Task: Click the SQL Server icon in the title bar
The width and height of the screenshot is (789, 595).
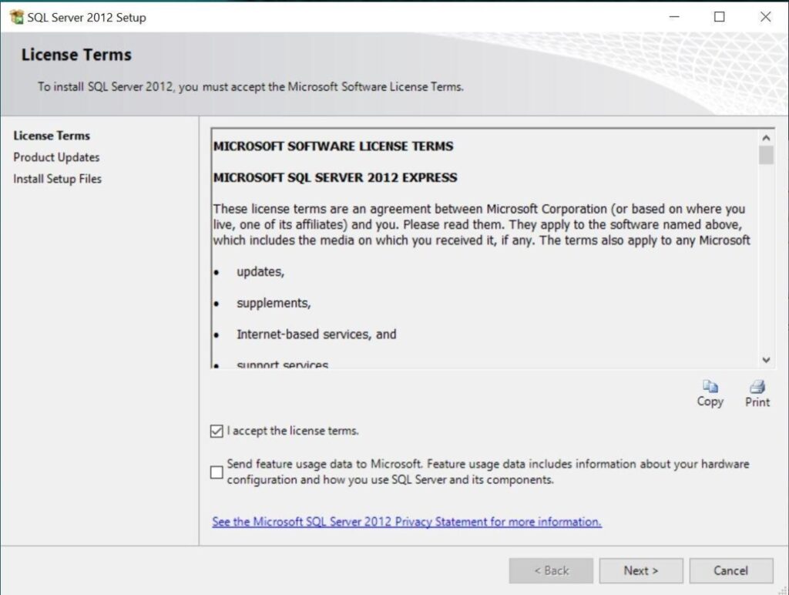Action: (x=15, y=15)
